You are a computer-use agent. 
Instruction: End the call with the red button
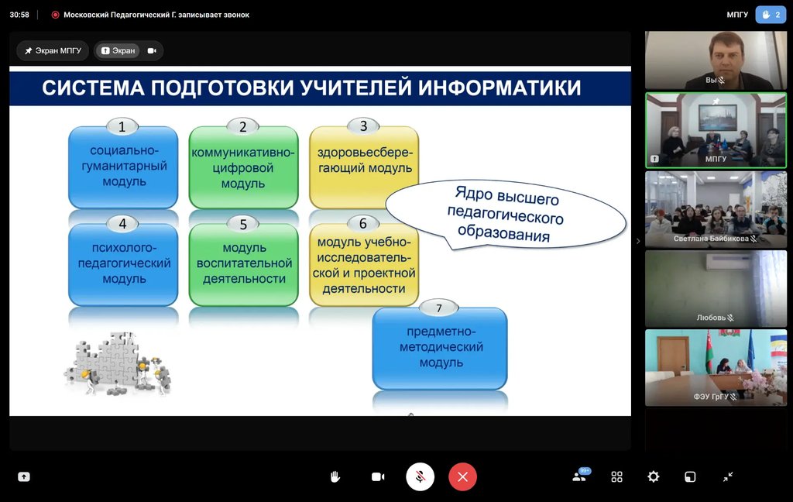(462, 476)
